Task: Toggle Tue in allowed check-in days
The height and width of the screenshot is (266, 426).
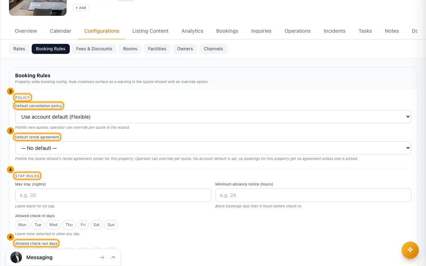Action: (38, 225)
